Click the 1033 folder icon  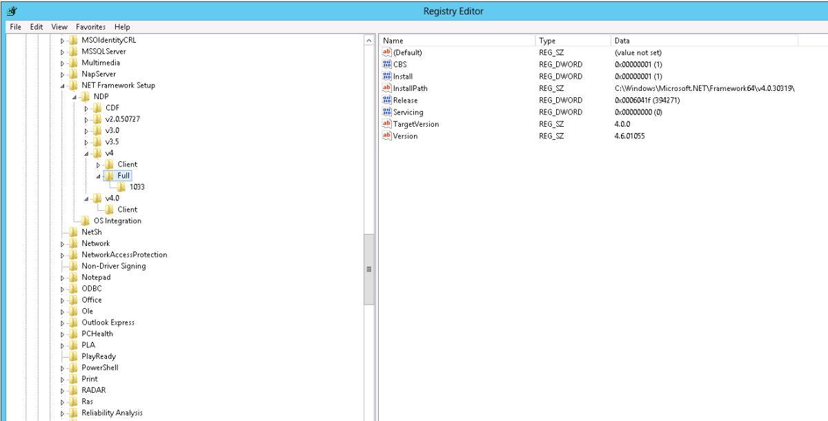coord(121,187)
